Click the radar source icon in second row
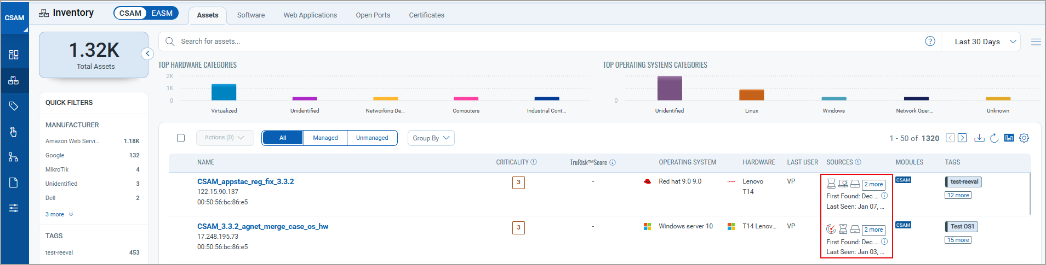This screenshot has width=1046, height=265. (831, 229)
